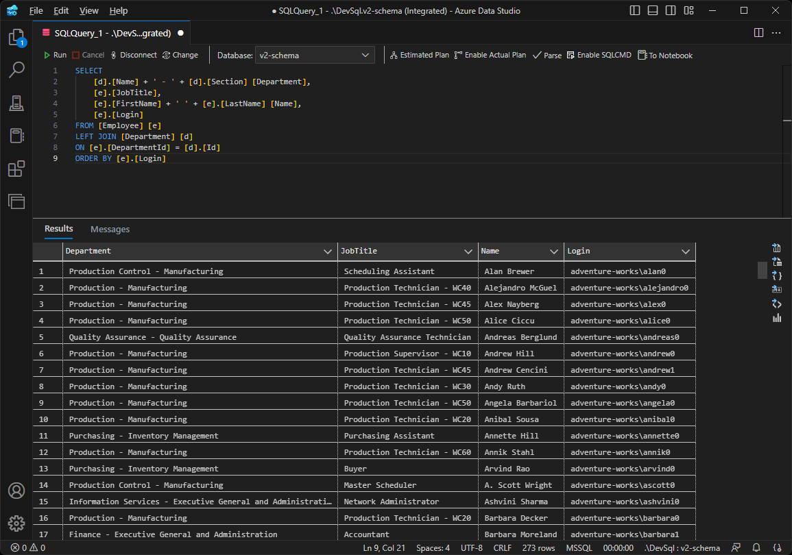
Task: Open the Chart viewer icon for results
Action: 777,317
